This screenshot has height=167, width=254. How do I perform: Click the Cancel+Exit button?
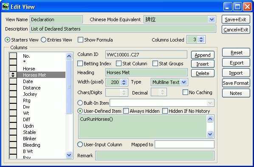coord(236,30)
